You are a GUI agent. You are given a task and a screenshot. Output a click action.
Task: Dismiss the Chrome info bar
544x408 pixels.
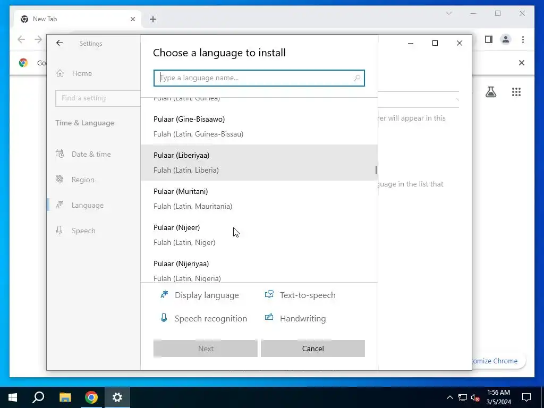click(x=522, y=63)
